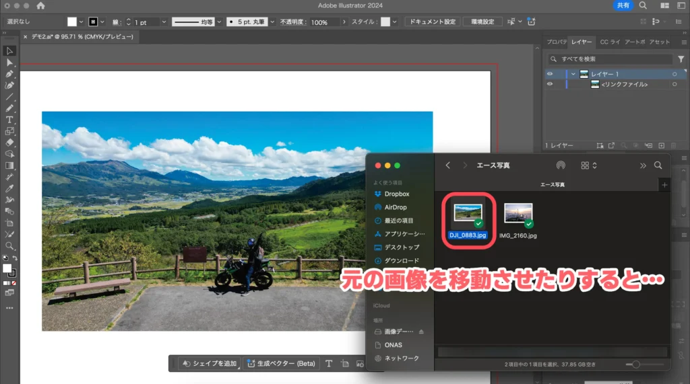Open the アートボード panel tab
Viewport: 690px width, 384px height.
point(635,42)
